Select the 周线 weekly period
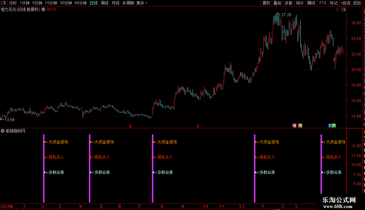365x210 pixels. tap(105, 3)
